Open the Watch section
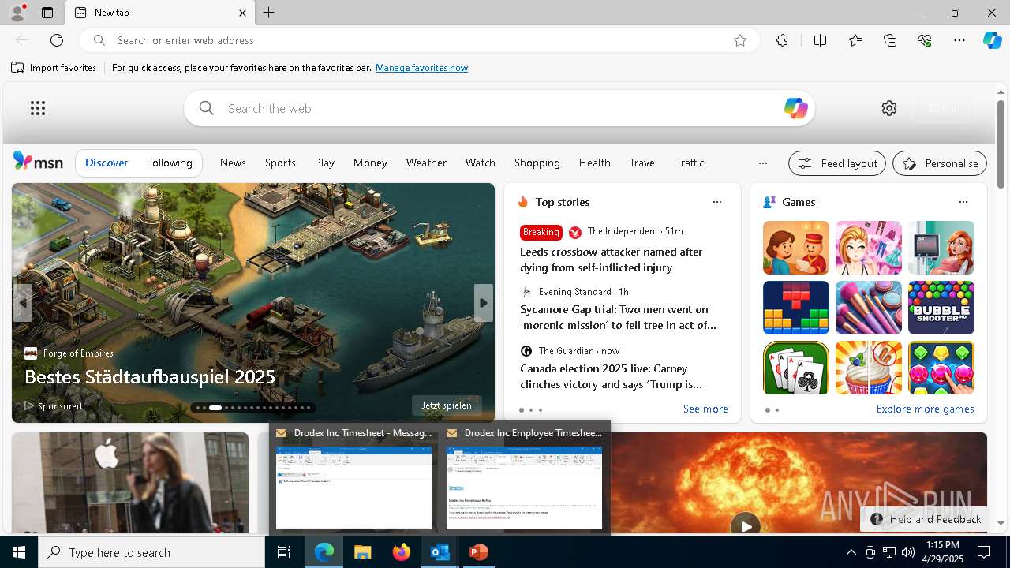 (x=481, y=163)
